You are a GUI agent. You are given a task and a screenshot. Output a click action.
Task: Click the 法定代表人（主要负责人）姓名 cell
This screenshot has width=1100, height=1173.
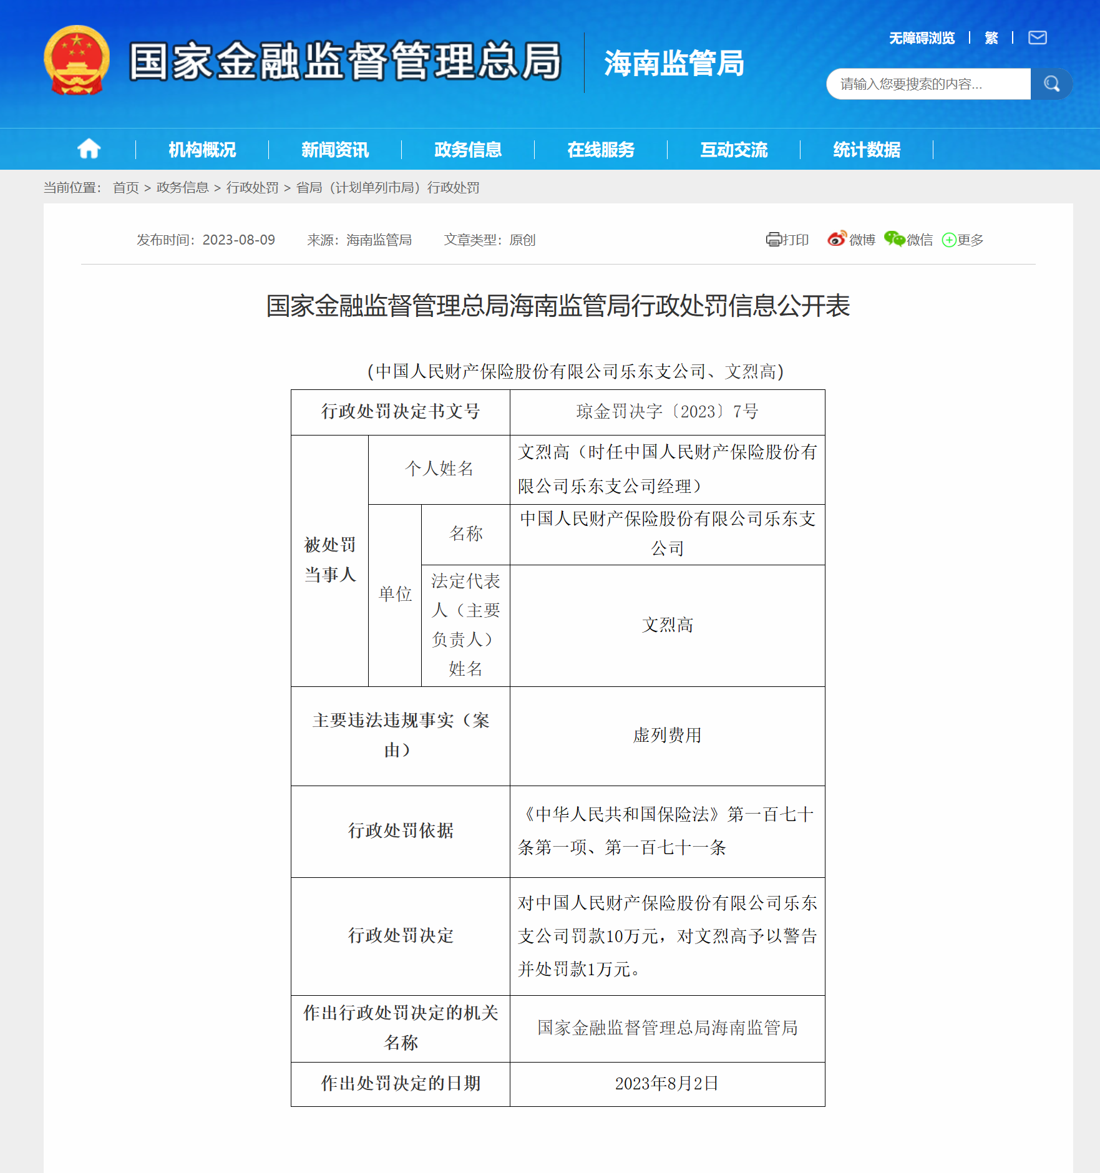tap(465, 625)
